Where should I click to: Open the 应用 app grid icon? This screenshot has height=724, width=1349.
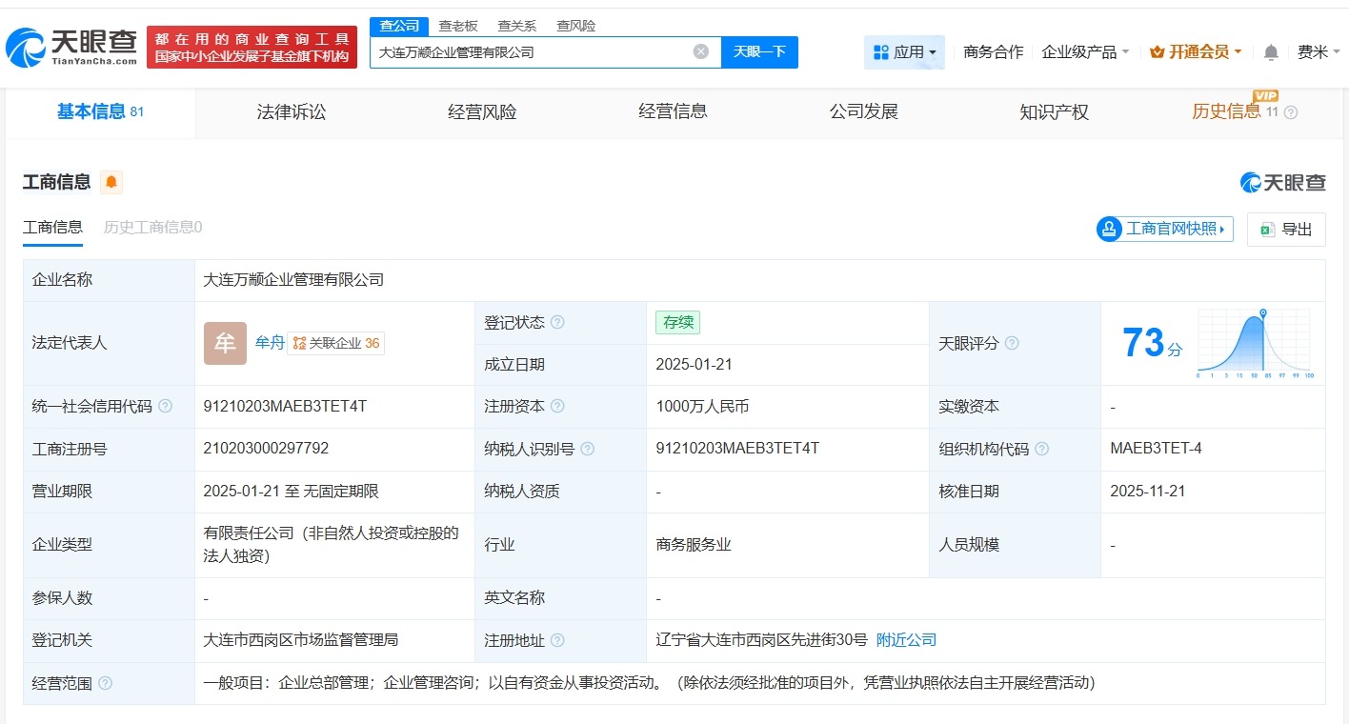882,51
